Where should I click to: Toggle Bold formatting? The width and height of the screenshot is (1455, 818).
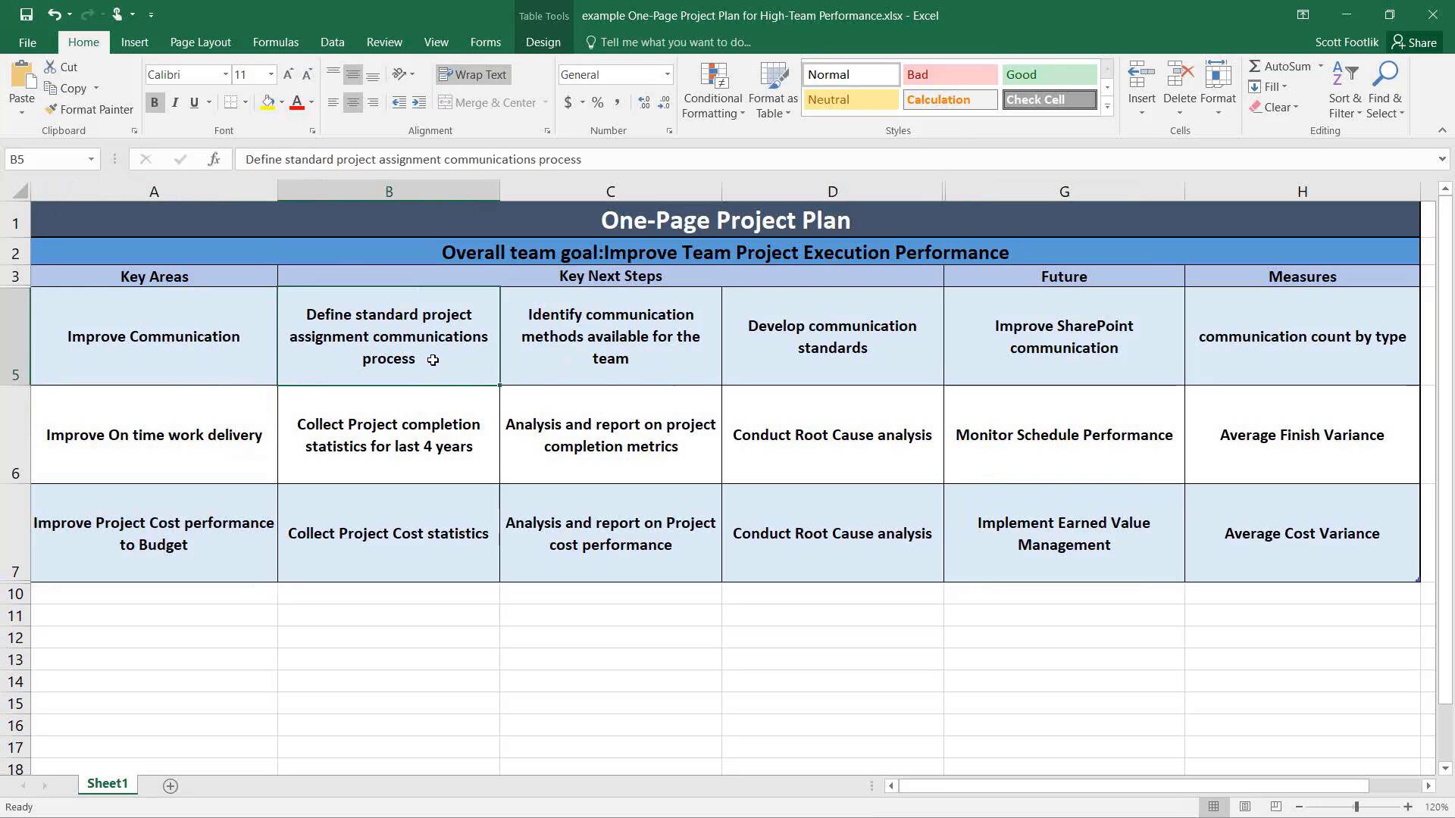155,102
